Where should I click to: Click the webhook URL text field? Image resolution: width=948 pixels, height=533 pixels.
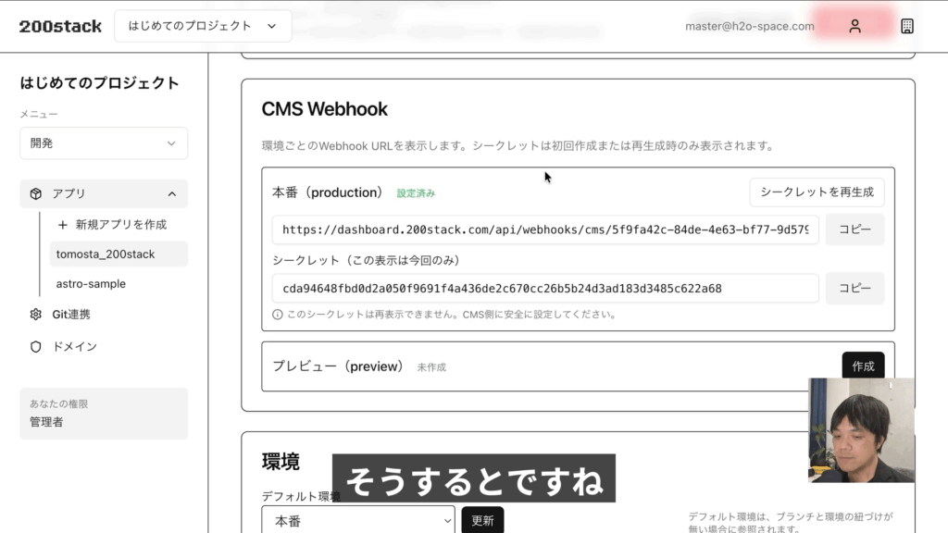[545, 229]
